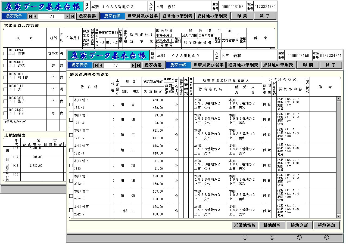The width and height of the screenshot is (349, 247).
Task: Check the box for parcel 1989
Action: click(x=71, y=165)
